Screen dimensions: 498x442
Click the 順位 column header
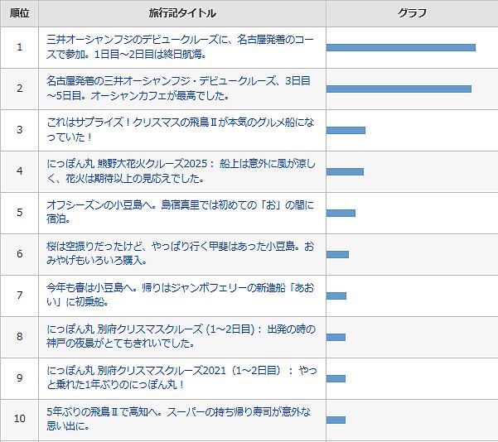click(19, 13)
